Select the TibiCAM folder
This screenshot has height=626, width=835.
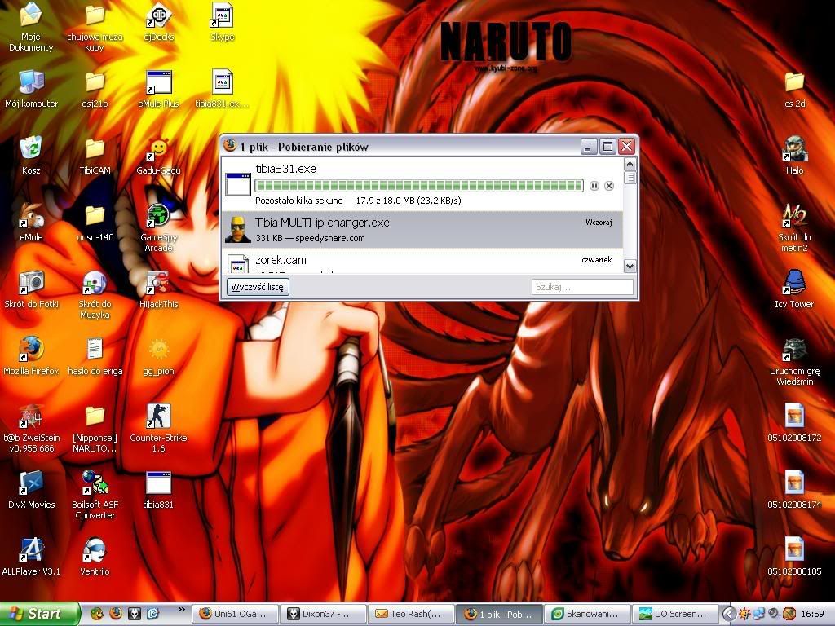pyautogui.click(x=95, y=156)
